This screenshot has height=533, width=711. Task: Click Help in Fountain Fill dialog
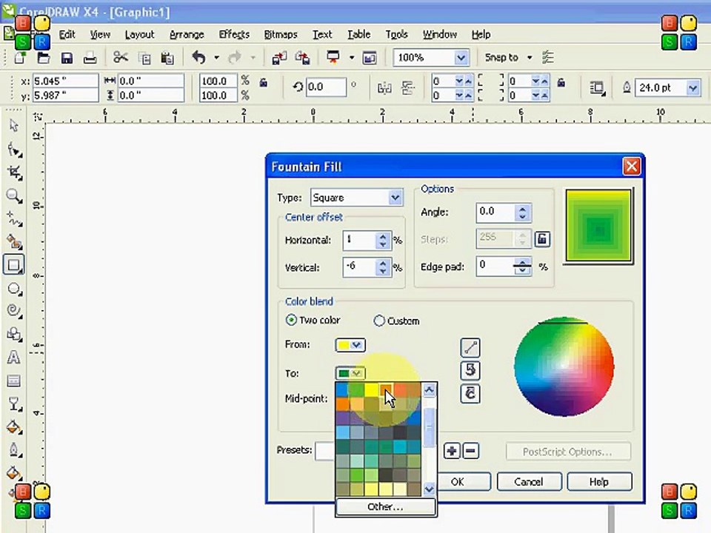point(599,482)
